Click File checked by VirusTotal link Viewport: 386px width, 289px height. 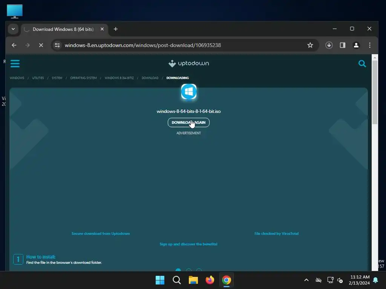(276, 233)
